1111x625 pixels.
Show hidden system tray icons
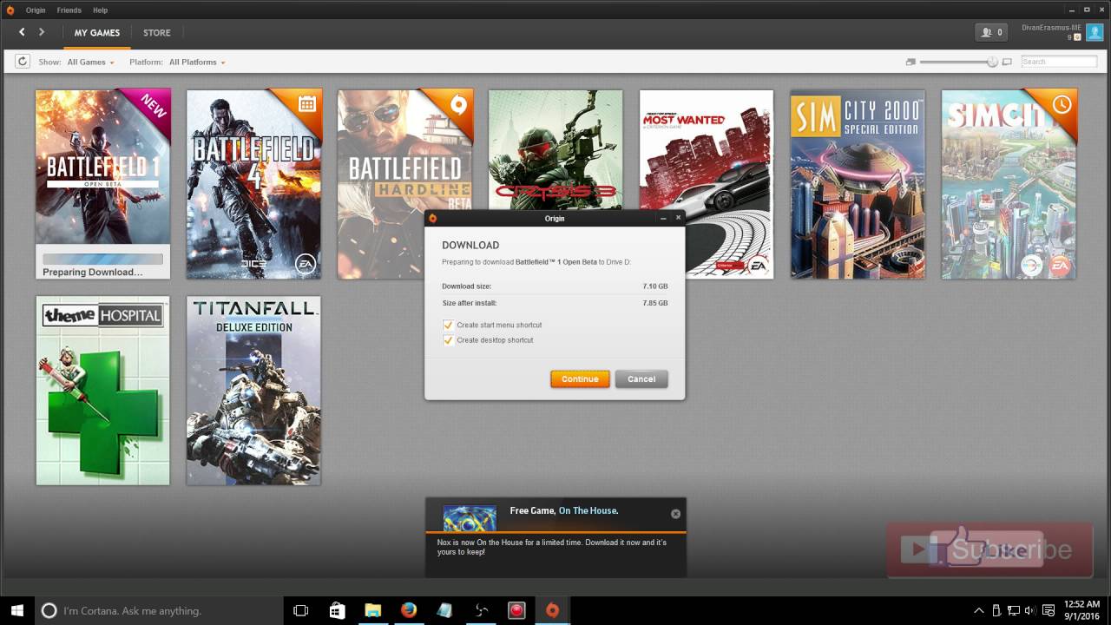pyautogui.click(x=979, y=610)
